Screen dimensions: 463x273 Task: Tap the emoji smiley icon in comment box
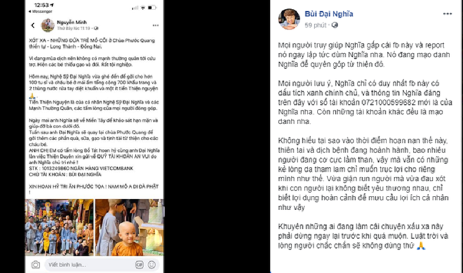coord(152,265)
